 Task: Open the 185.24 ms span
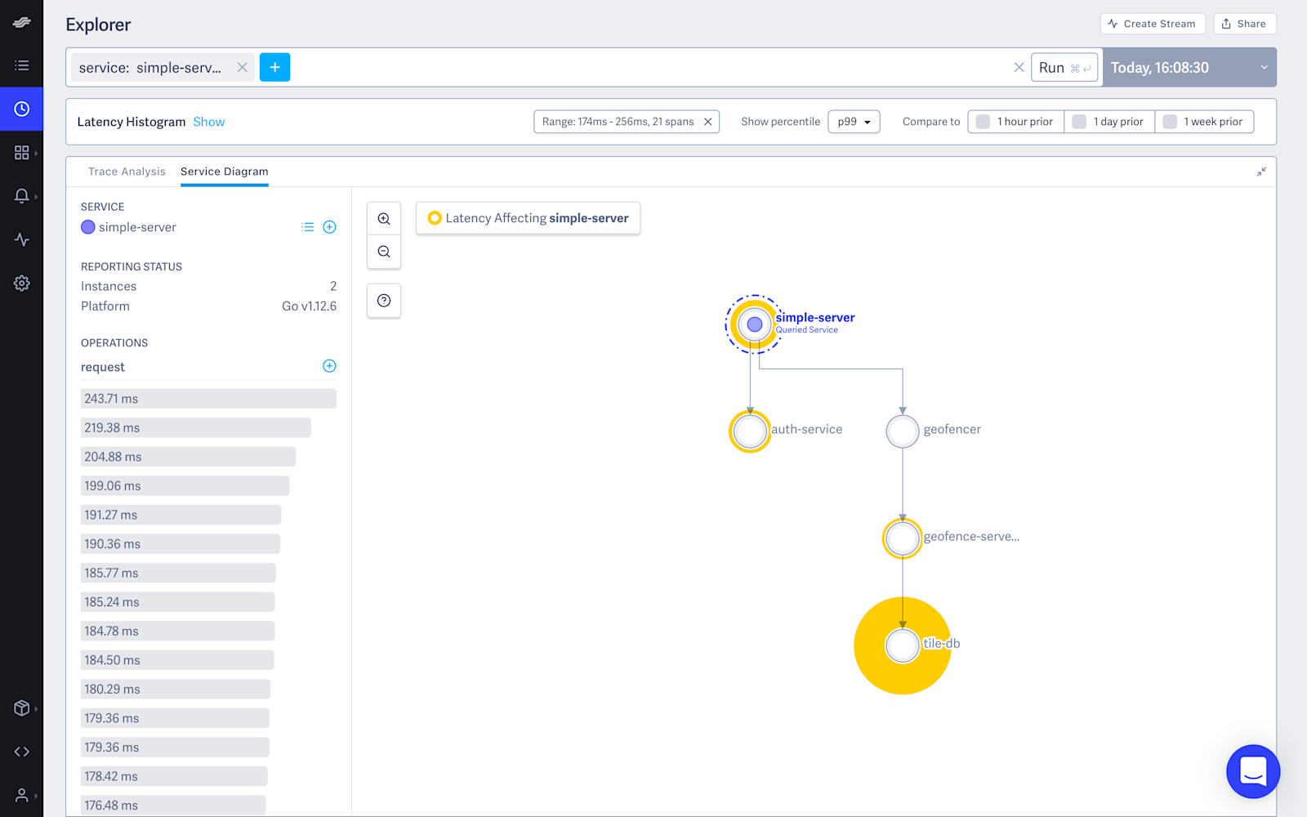(x=177, y=602)
